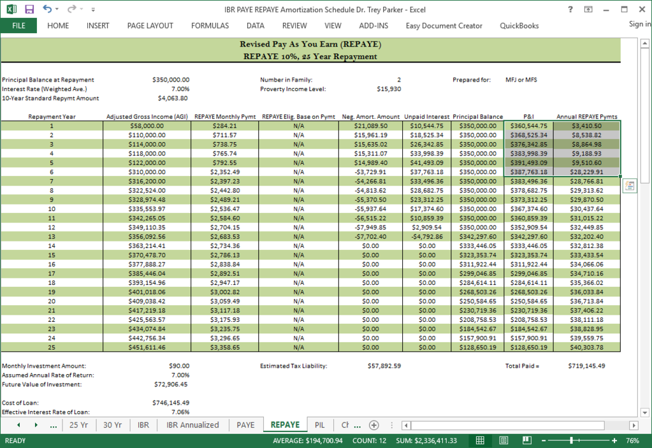Click zoom in plus button
The image size is (652, 448).
(x=614, y=440)
